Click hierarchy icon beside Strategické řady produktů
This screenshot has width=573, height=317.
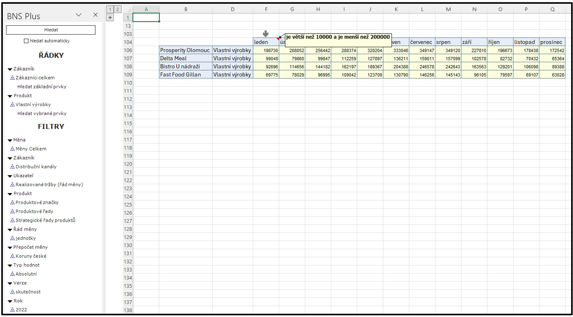coord(12,221)
